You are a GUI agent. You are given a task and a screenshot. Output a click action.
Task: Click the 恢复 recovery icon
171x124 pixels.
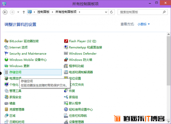(x=66, y=91)
